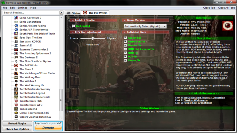
Task: Click The Witcher 2 plugin icon
Action: click(16, 81)
